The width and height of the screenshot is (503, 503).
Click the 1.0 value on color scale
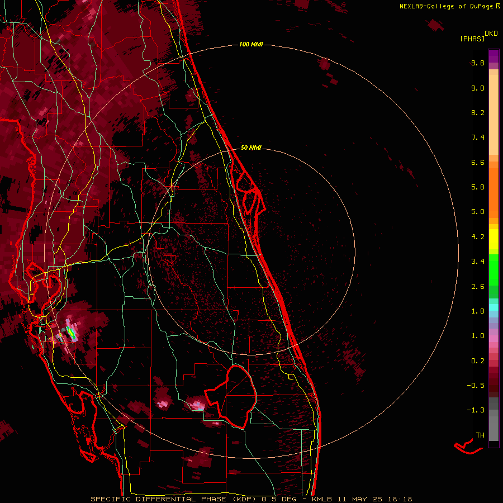[478, 336]
